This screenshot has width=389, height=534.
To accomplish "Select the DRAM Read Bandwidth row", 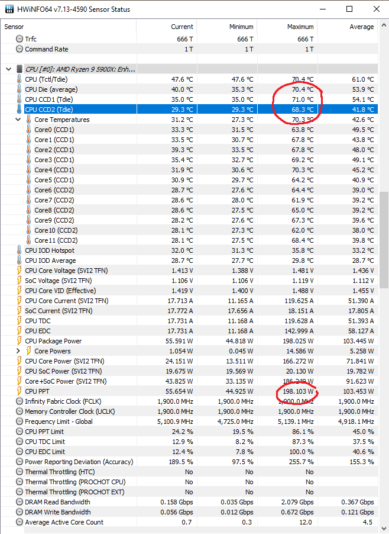I will tap(189, 502).
